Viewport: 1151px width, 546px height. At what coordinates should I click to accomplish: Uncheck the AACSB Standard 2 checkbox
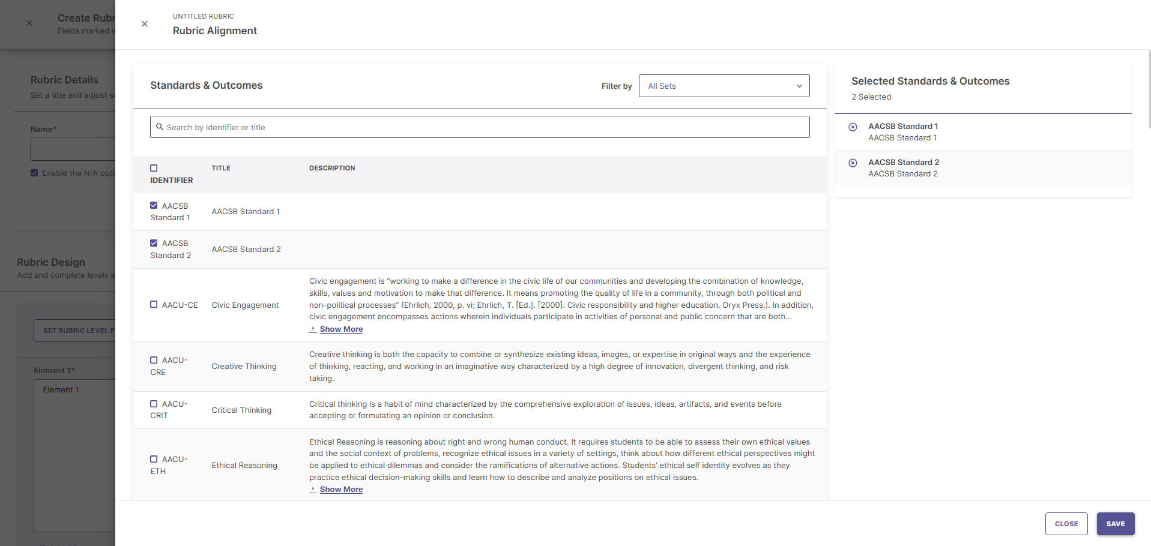[x=154, y=243]
